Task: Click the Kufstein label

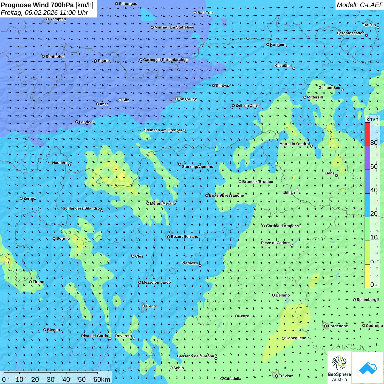Action: (x=278, y=44)
